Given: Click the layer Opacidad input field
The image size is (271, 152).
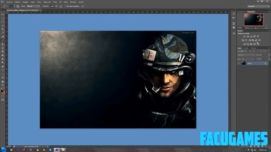Looking at the screenshot, I should point(265,55).
